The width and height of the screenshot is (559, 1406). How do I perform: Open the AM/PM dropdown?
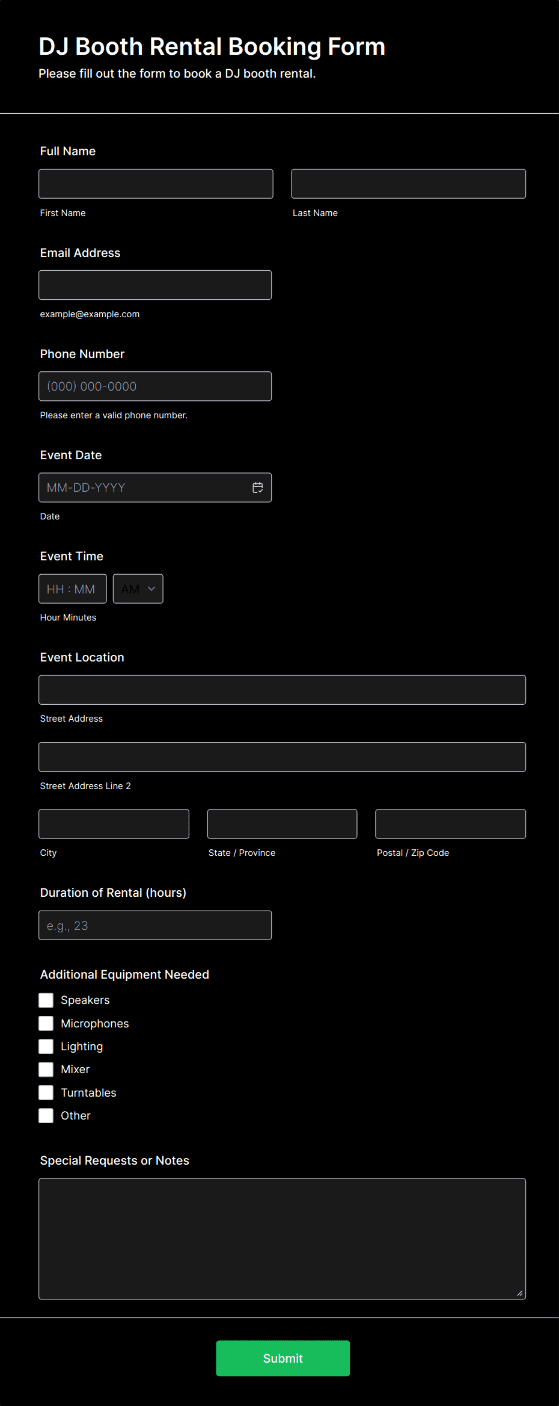point(138,589)
